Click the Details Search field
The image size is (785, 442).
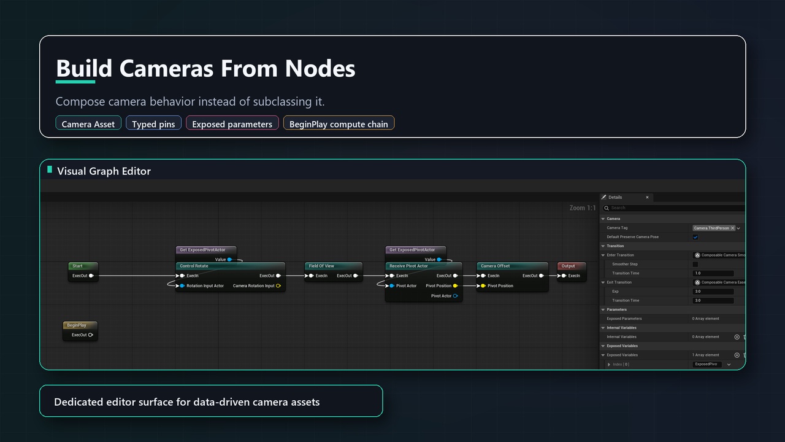675,208
